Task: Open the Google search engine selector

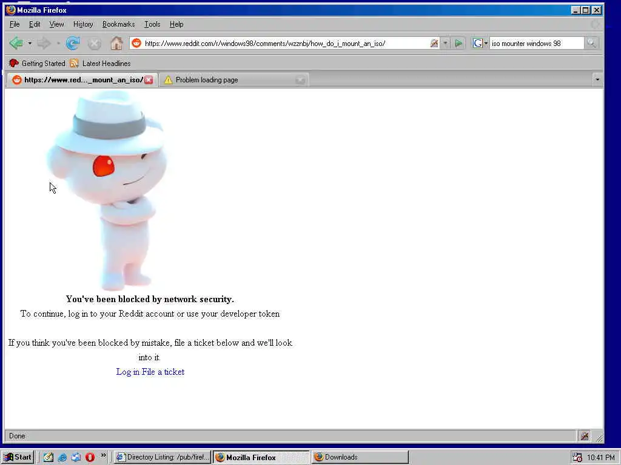Action: coord(480,43)
